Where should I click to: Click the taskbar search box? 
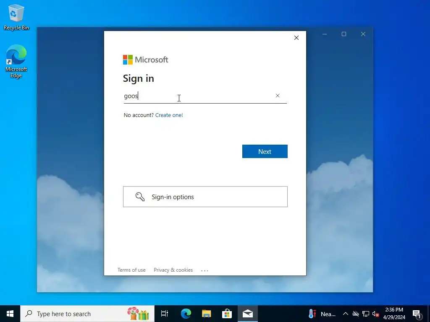87,314
